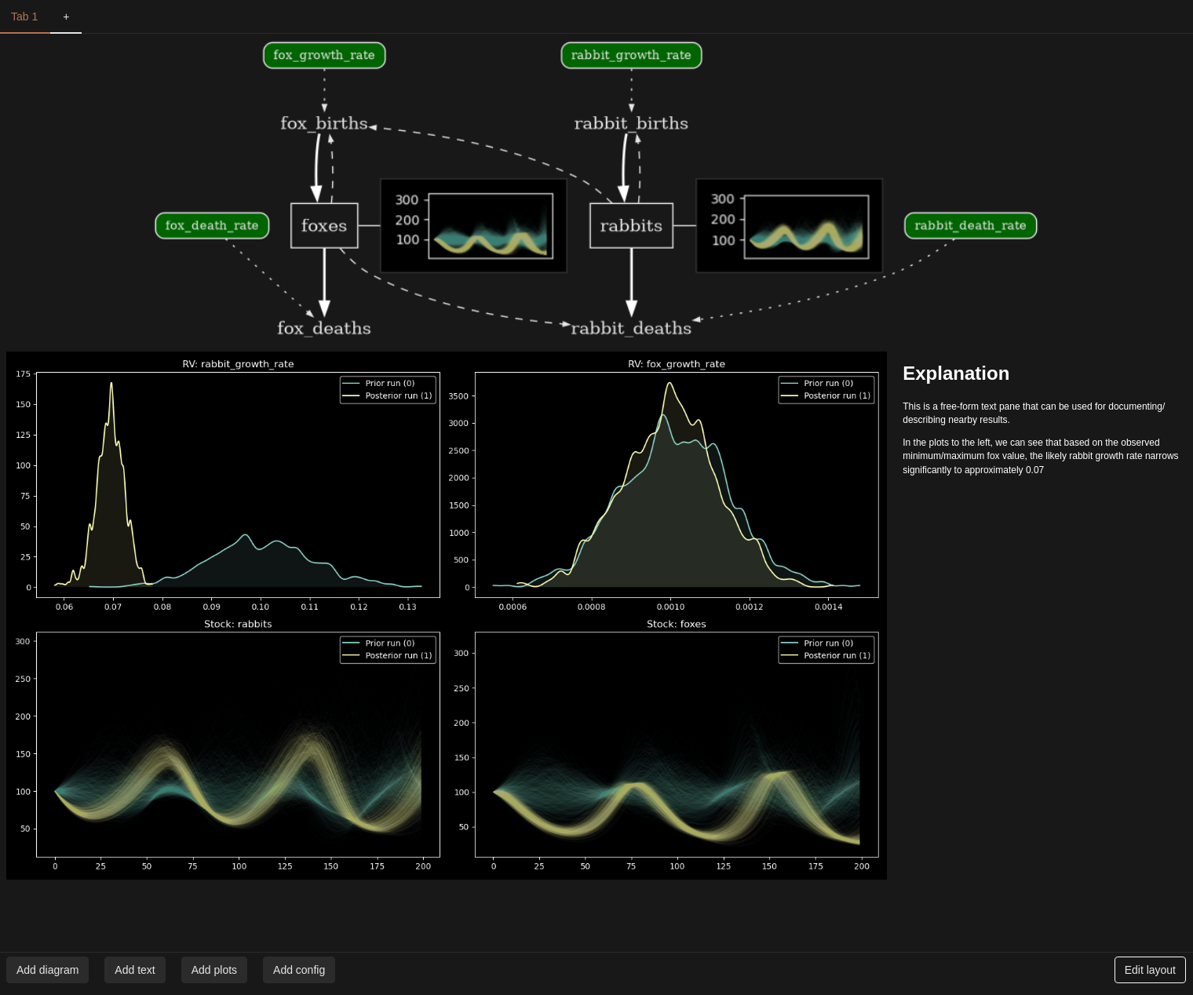Select the rabbit_growth_rate green node
1193x995 pixels.
[631, 56]
